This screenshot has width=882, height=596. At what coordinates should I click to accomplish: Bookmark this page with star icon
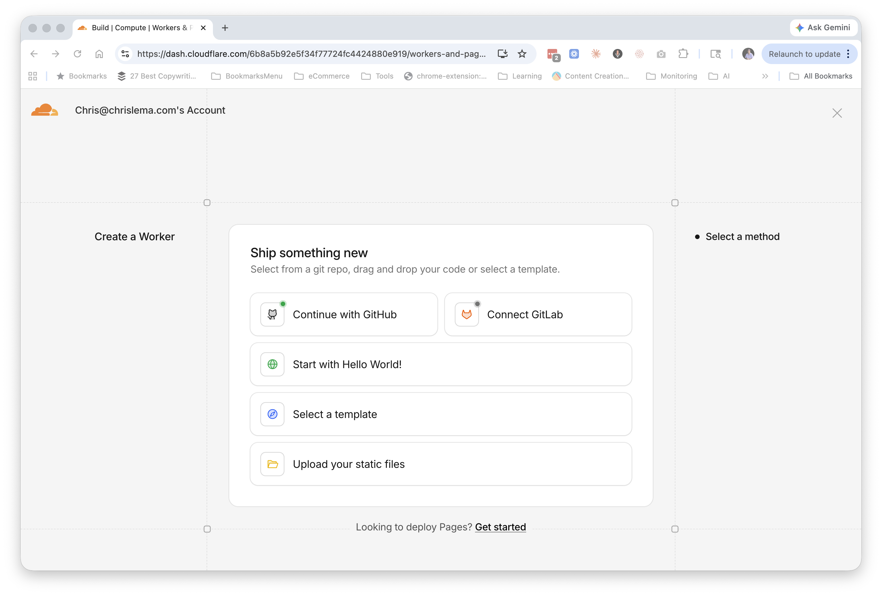(x=522, y=54)
